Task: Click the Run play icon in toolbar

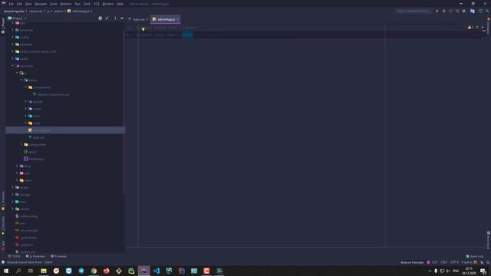Action: point(437,11)
